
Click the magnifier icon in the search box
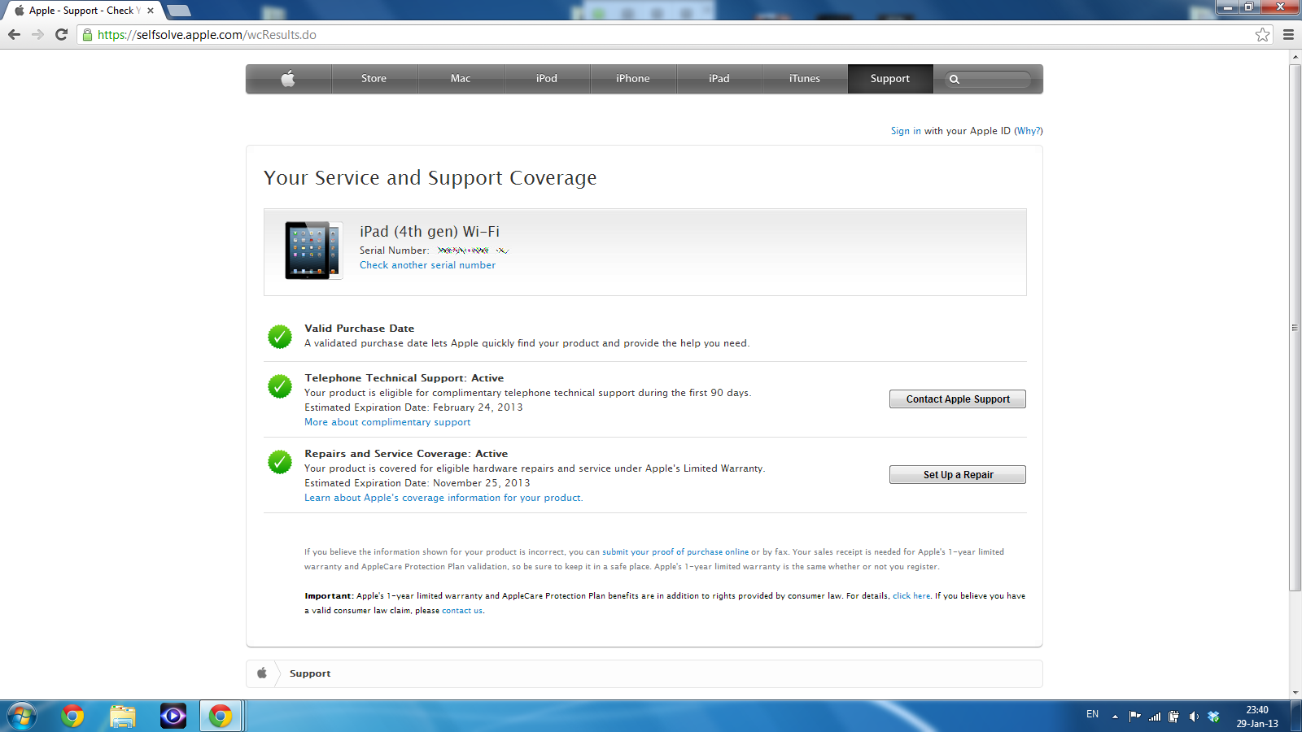click(x=955, y=80)
